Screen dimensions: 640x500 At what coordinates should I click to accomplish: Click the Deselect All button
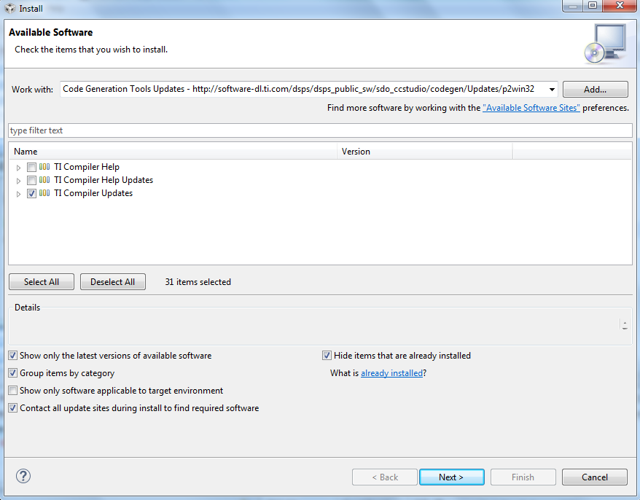pos(113,282)
